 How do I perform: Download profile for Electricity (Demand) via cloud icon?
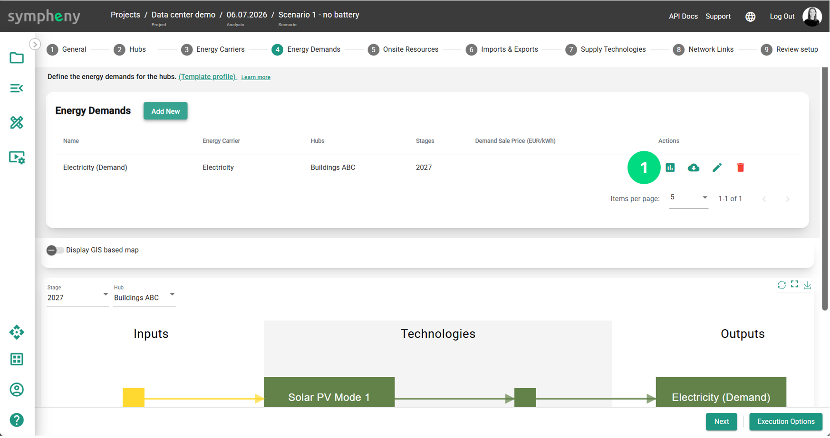[694, 168]
